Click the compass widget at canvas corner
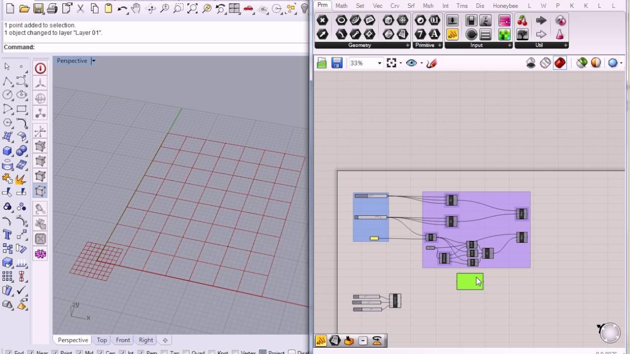This screenshot has height=354, width=630. point(610,332)
